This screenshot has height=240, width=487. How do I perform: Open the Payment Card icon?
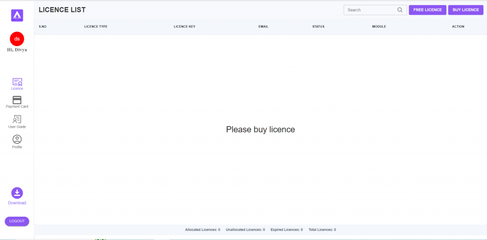point(17,100)
